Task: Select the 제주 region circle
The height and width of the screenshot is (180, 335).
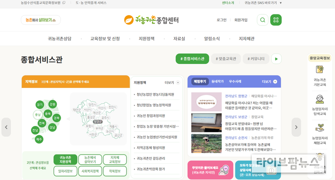Action: coord(39,139)
